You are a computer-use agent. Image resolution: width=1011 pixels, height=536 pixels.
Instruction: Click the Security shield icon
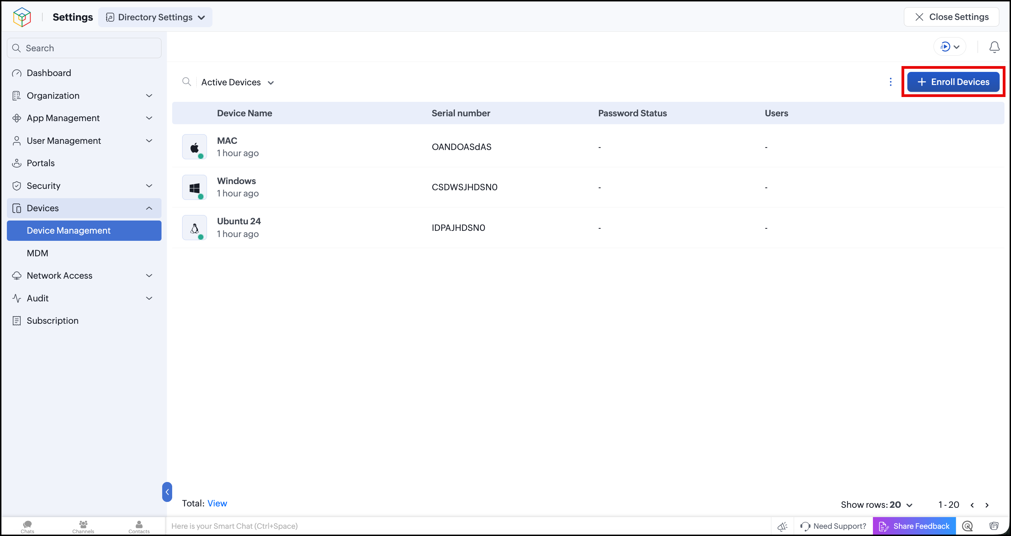(x=17, y=186)
